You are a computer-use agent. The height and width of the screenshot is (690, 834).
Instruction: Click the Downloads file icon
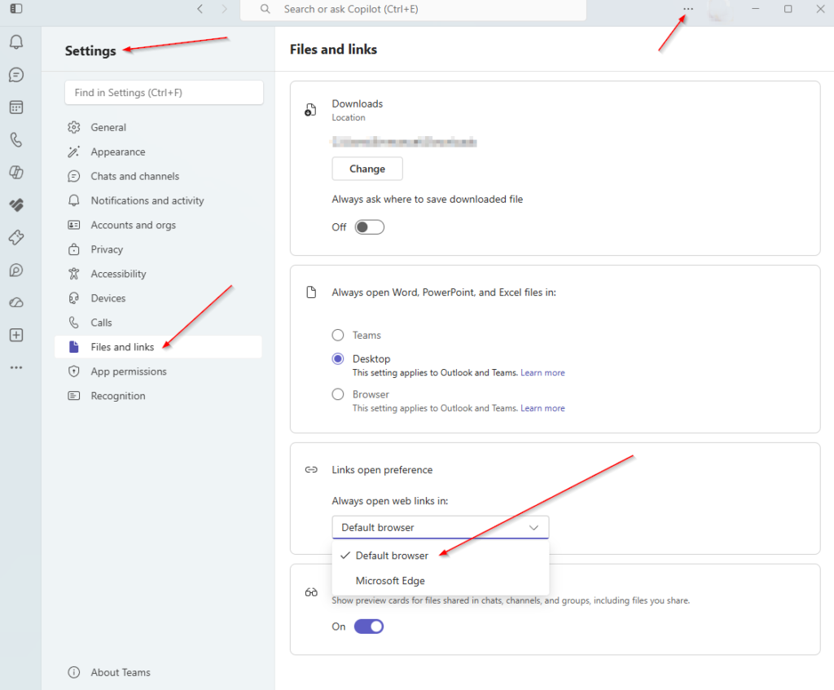[x=310, y=110]
